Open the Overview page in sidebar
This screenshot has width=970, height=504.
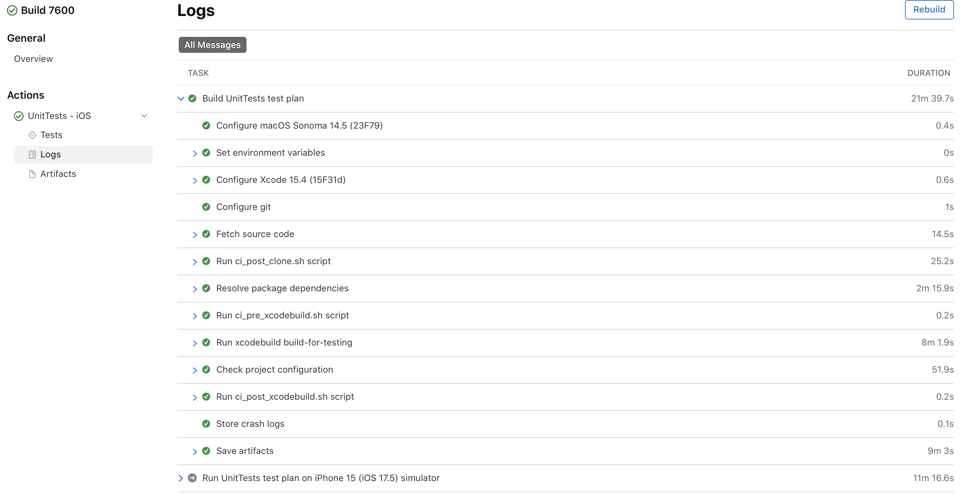coord(33,59)
